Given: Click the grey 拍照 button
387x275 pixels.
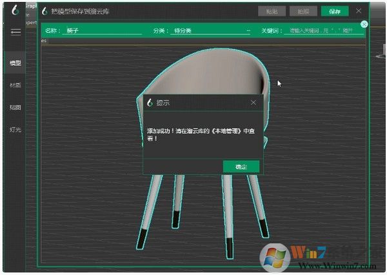Looking at the screenshot, I should pyautogui.click(x=303, y=11).
